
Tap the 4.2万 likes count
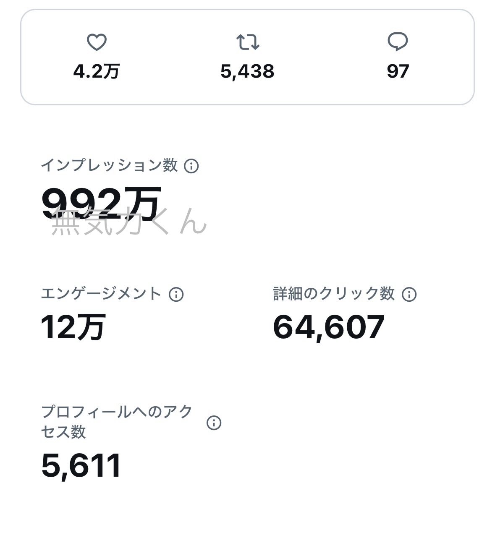[x=97, y=72]
